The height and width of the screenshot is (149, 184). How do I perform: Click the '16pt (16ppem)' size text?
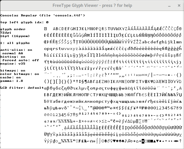pyautogui.click(x=15, y=36)
